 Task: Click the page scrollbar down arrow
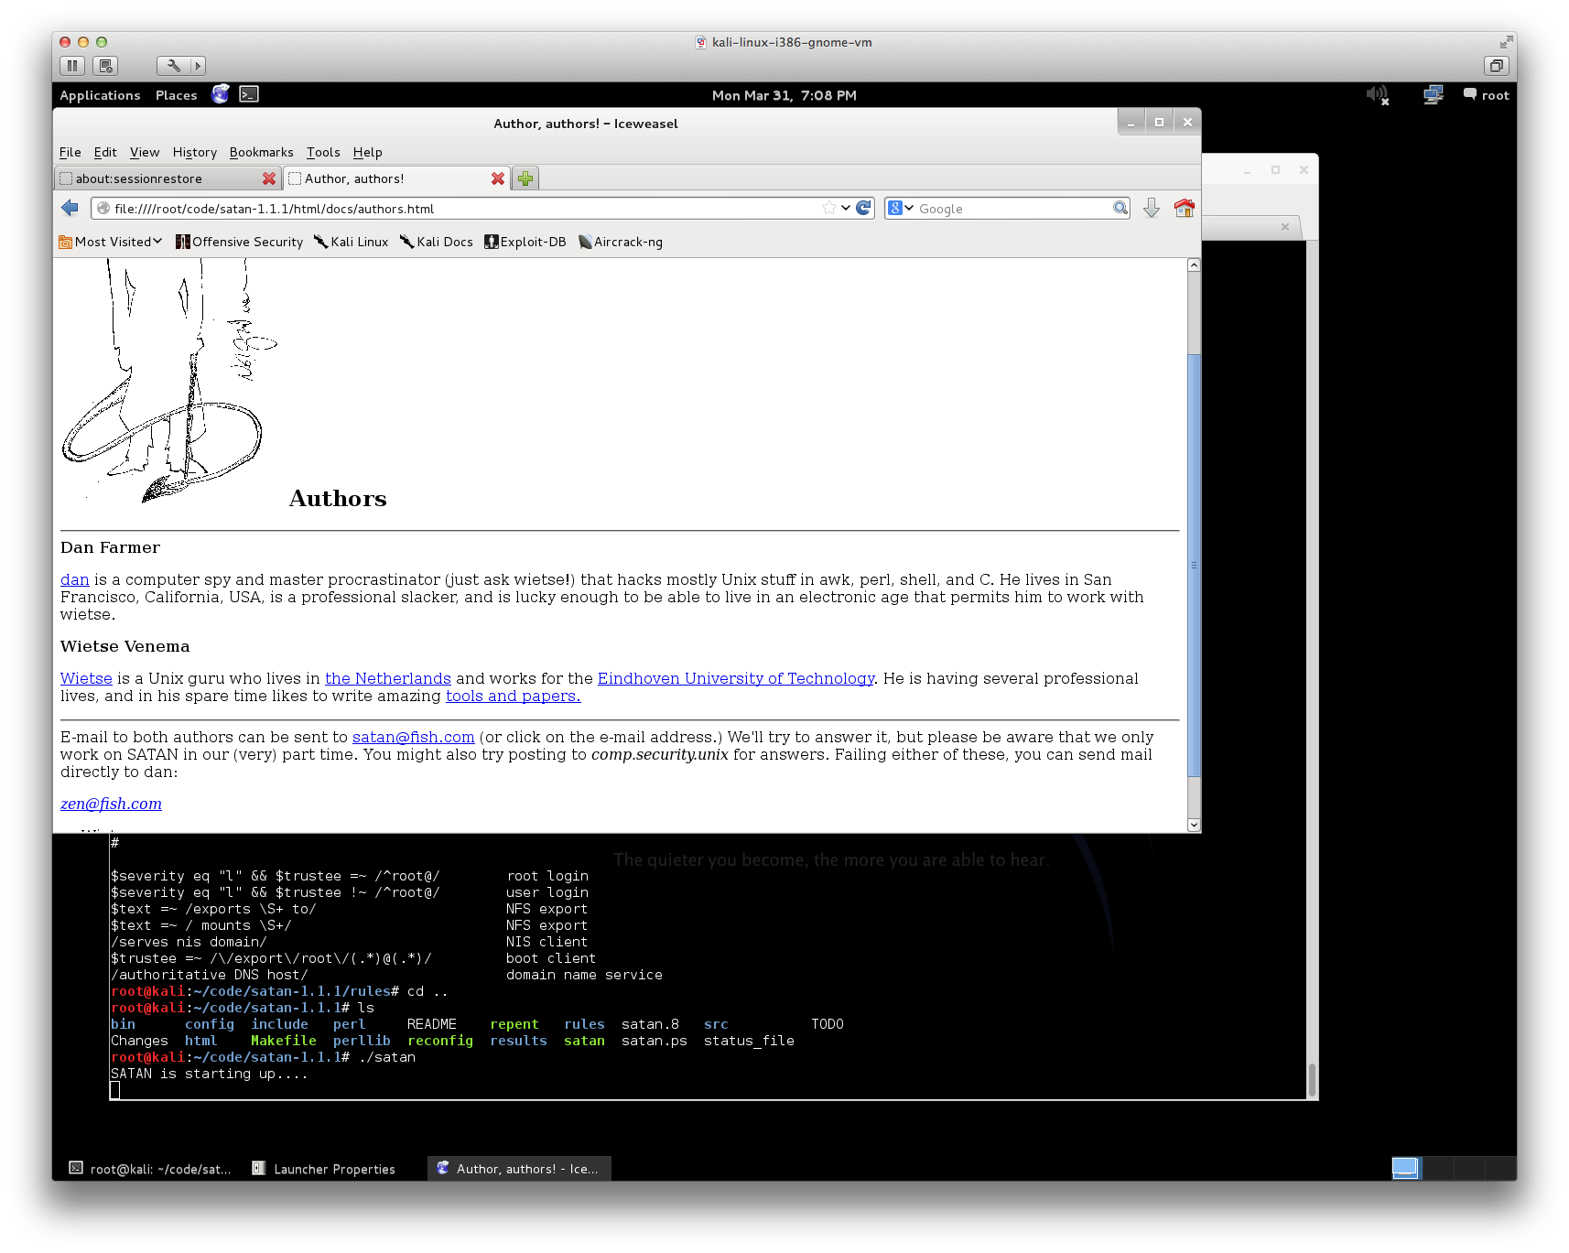tap(1194, 825)
